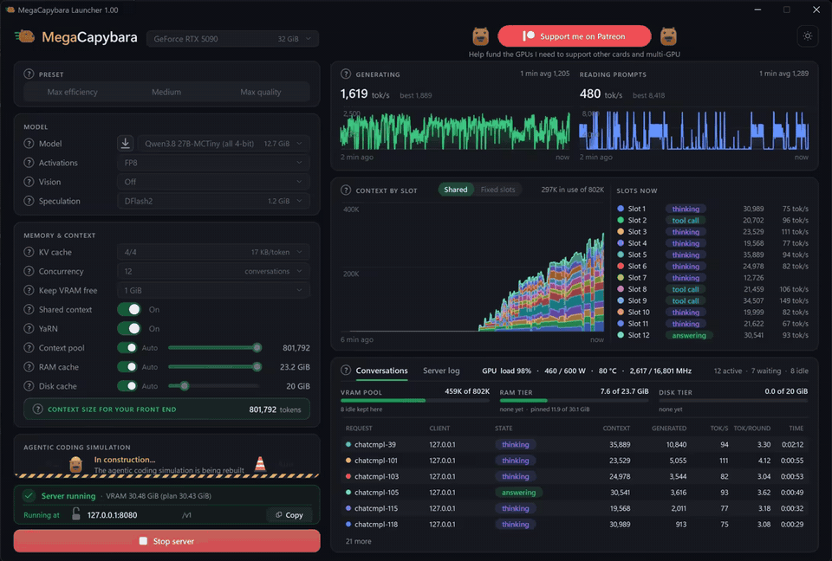Click the help icon beside Model

tap(29, 143)
